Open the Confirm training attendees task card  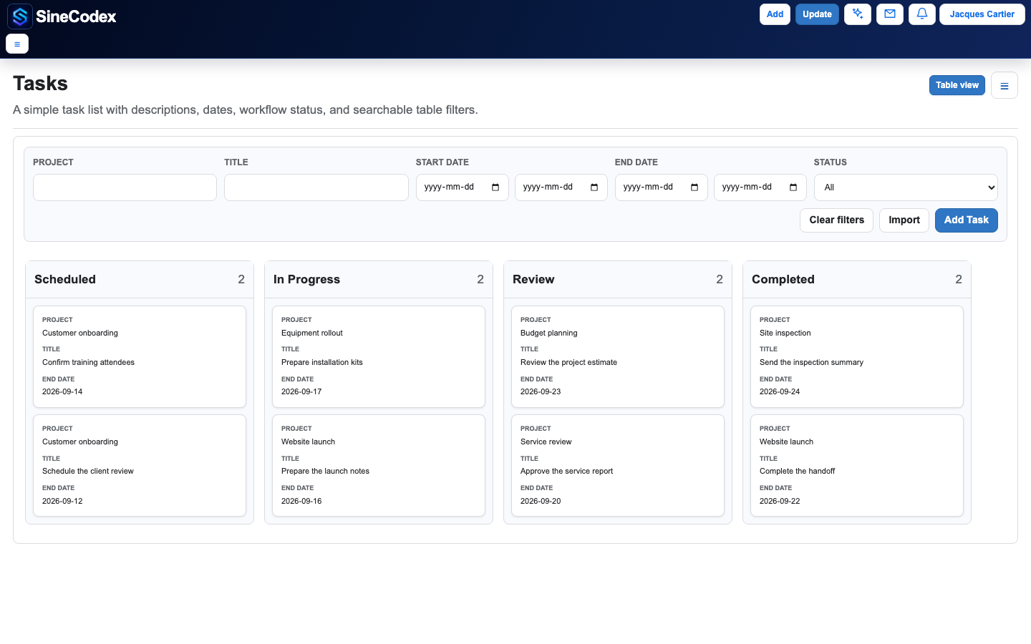click(140, 357)
